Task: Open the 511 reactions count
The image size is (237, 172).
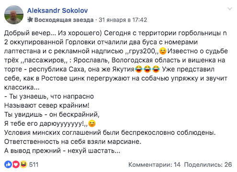Action: [34, 165]
